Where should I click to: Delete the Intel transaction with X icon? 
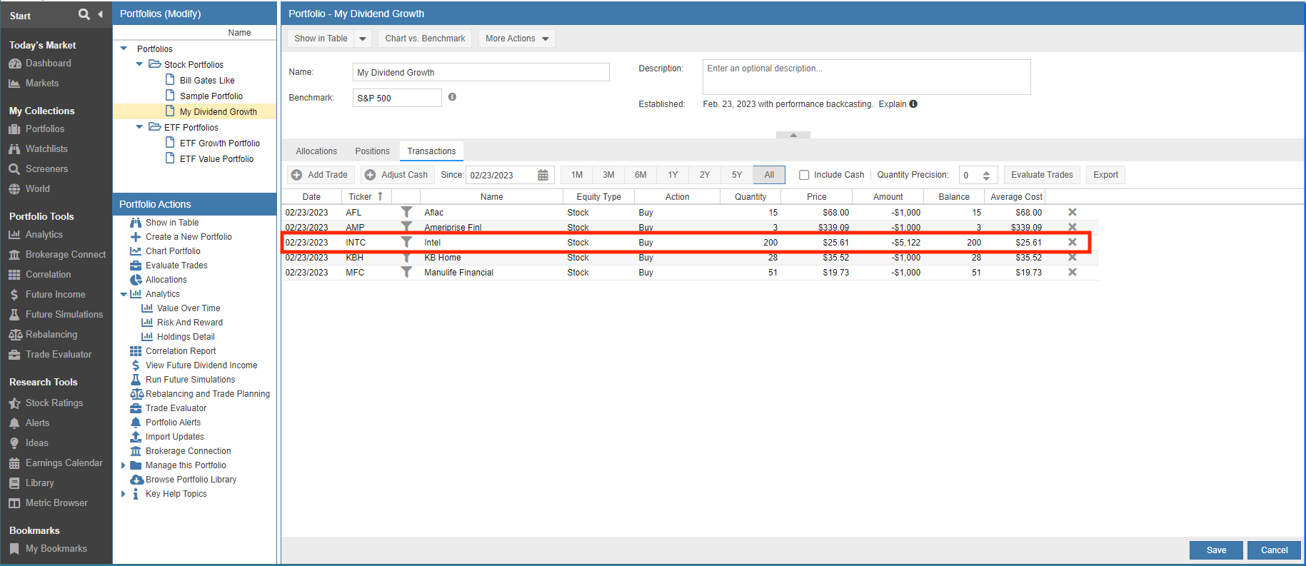coord(1072,242)
